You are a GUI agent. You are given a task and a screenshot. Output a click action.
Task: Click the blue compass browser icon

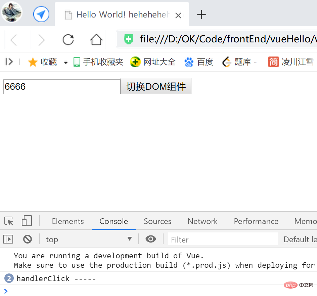click(41, 14)
